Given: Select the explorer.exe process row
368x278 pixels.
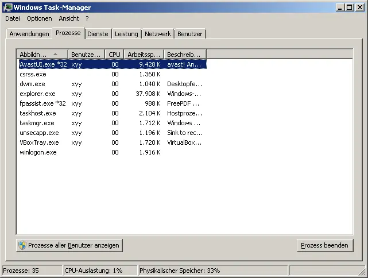Looking at the screenshot, I should (x=38, y=94).
